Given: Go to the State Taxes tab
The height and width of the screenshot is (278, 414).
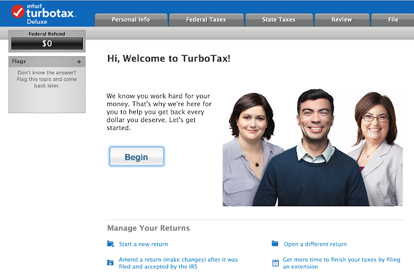Looking at the screenshot, I should [x=279, y=20].
